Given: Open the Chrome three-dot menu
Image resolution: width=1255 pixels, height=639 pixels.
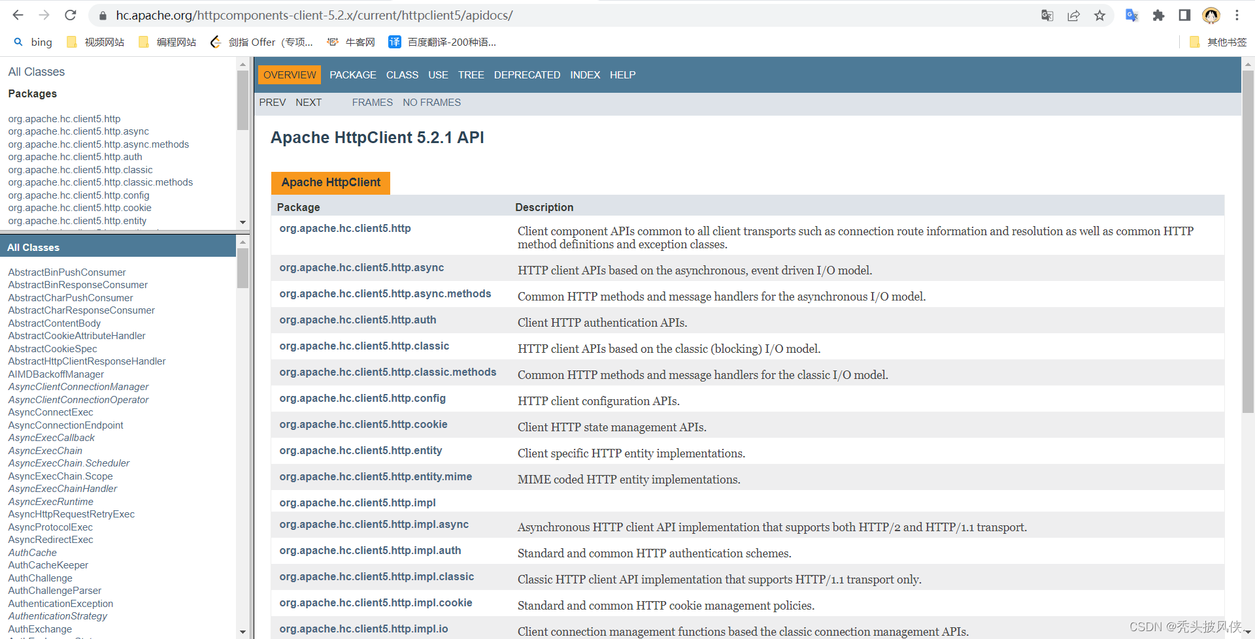Looking at the screenshot, I should [x=1237, y=15].
